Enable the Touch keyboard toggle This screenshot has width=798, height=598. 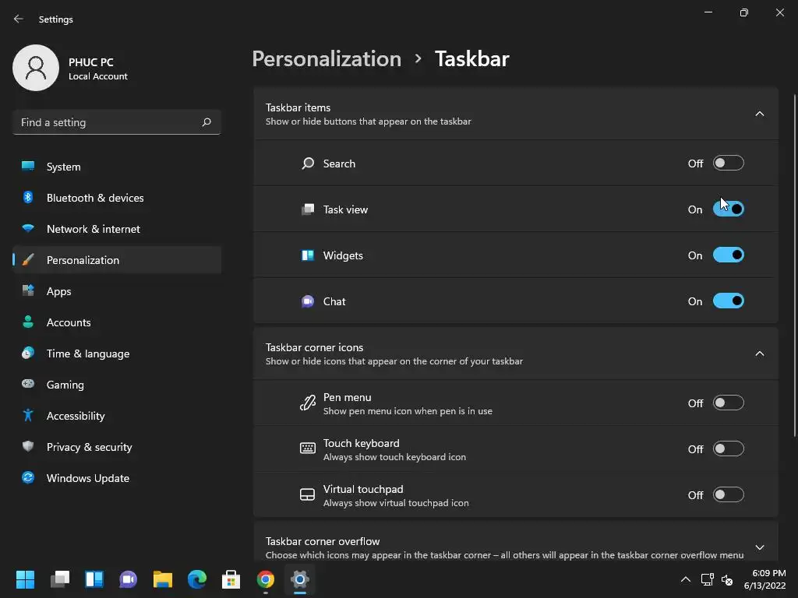point(729,449)
